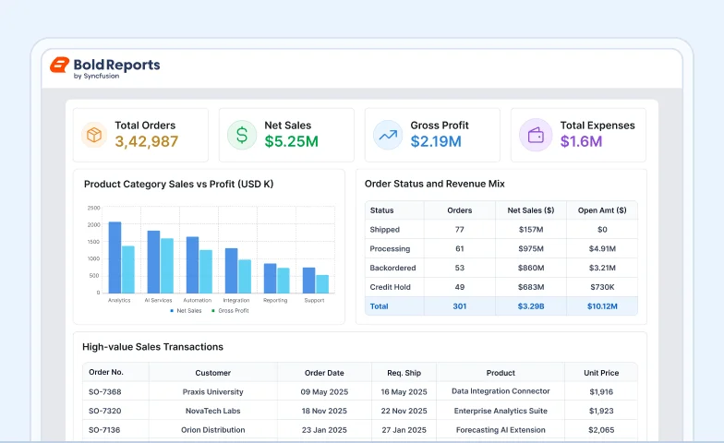This screenshot has width=724, height=443.
Task: Click the Gross Profit trend arrow icon
Action: pyautogui.click(x=388, y=135)
